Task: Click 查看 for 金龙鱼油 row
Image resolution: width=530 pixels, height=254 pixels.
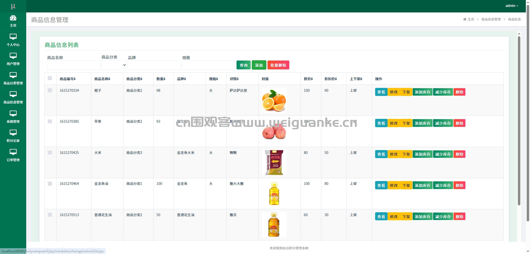Action: (x=381, y=185)
